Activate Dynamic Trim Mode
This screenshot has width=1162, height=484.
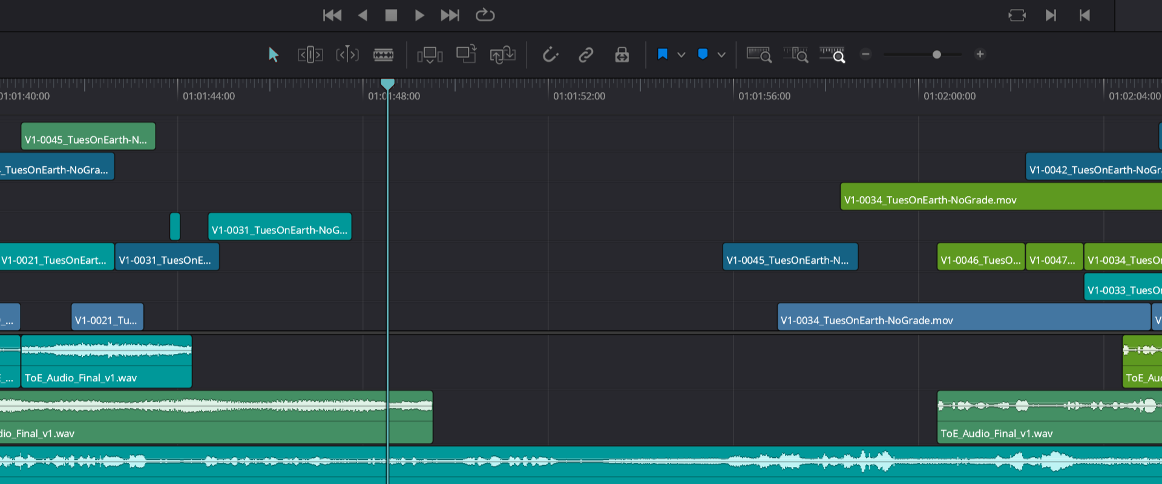(347, 55)
